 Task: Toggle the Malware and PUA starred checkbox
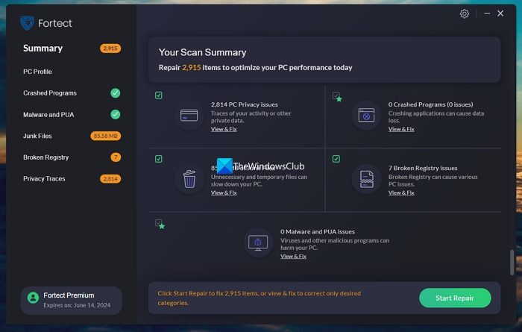160,224
